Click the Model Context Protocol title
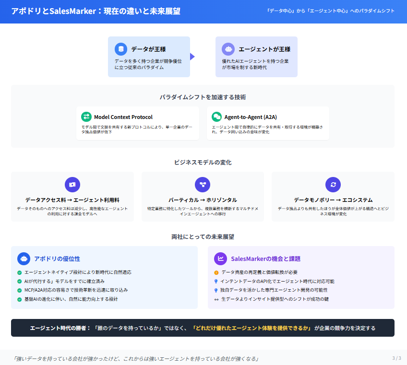Viewport: 407px width, 365px height. (x=123, y=117)
